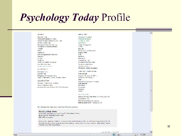Screen dimensions: 181x136
Task: Click the scrollbar down arrow
Action: [x=151, y=132]
